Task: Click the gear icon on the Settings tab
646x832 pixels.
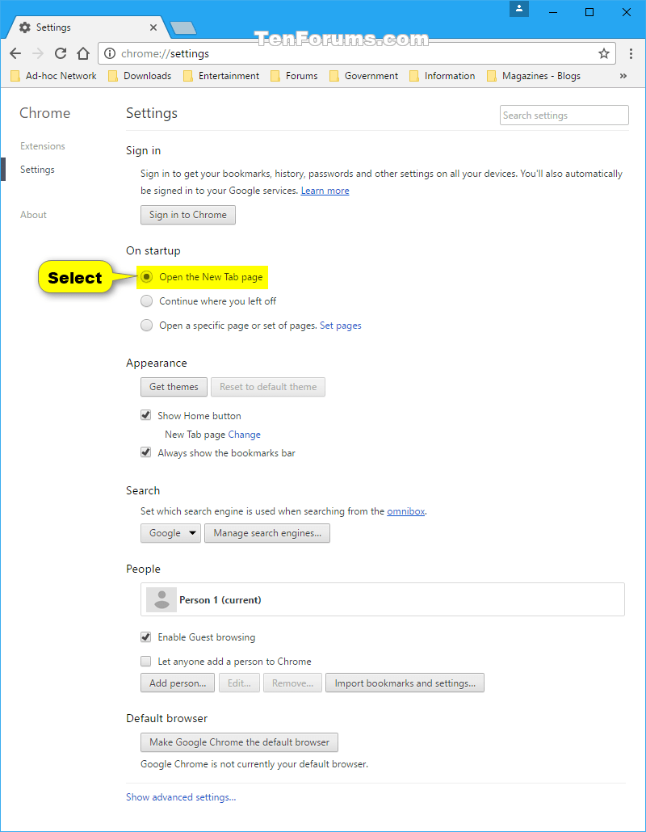Action: click(x=23, y=27)
